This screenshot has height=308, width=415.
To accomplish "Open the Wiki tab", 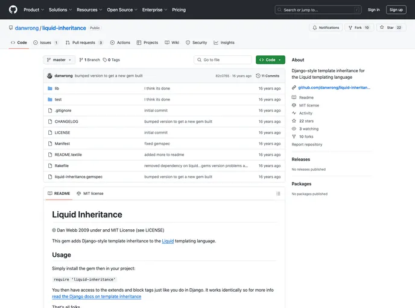I will point(172,43).
